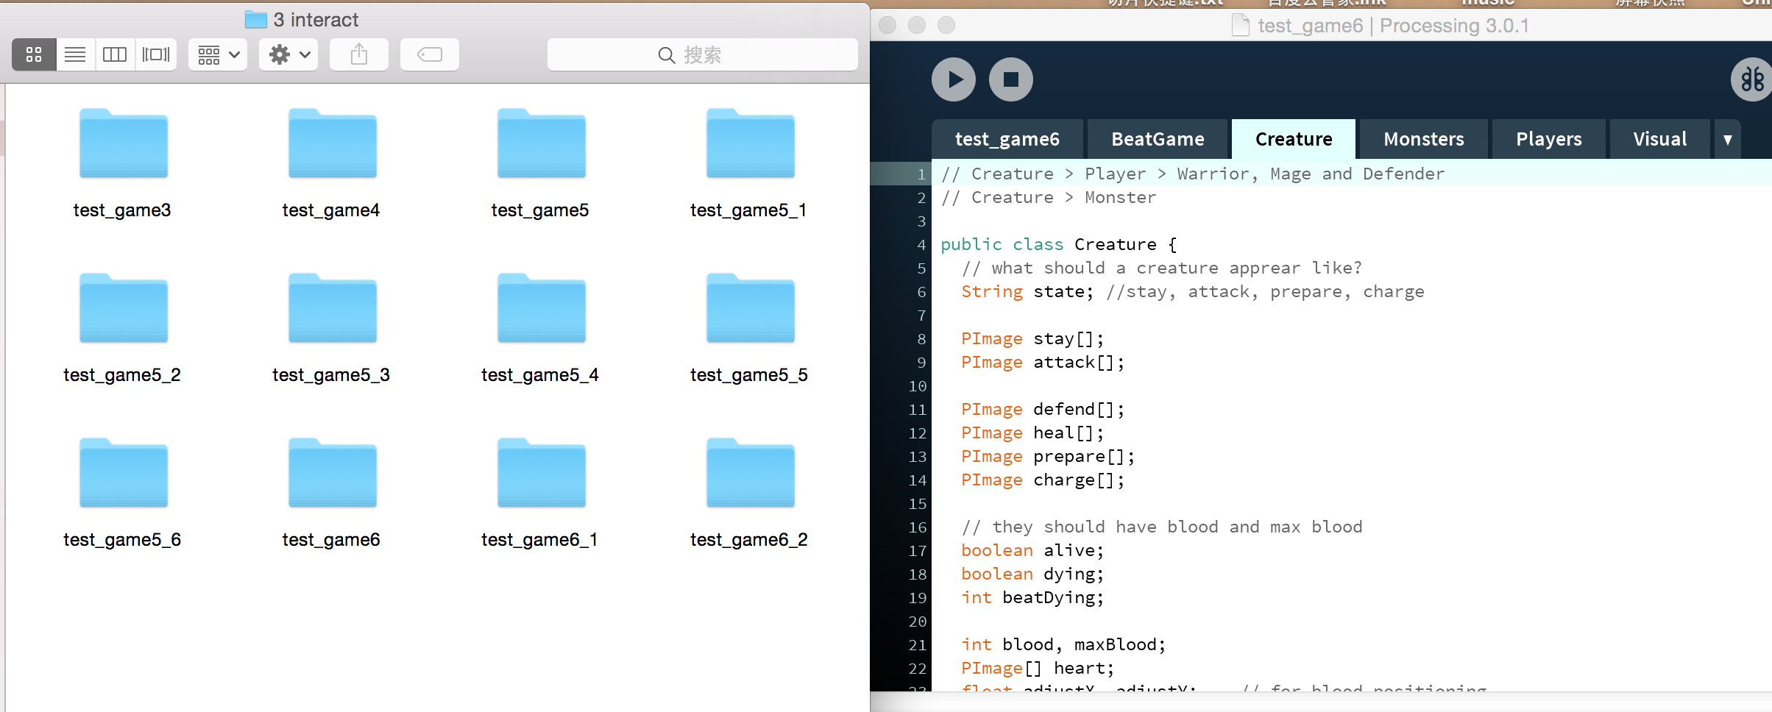Open the item arrangement dropdown
This screenshot has height=712, width=1772.
coord(218,54)
